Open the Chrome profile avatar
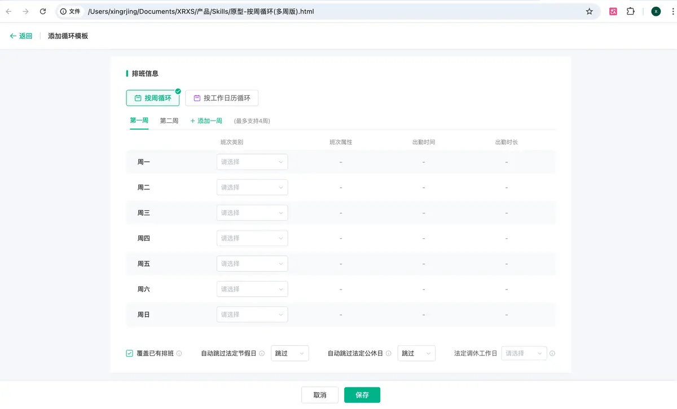 (656, 11)
